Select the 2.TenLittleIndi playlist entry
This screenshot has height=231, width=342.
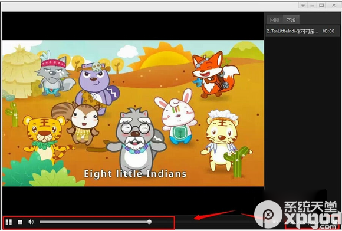[302, 31]
